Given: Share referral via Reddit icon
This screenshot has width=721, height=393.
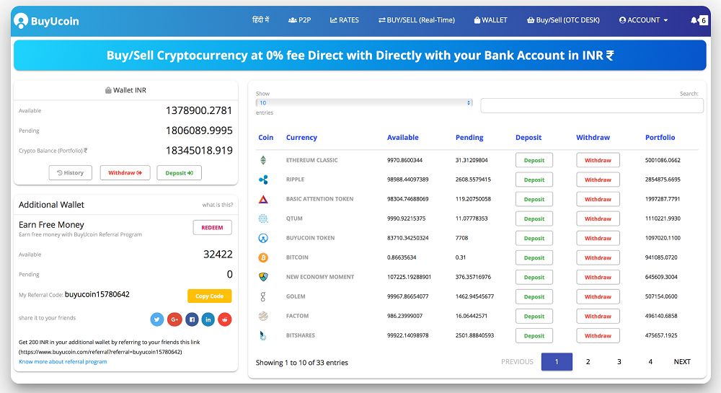Looking at the screenshot, I should 225,319.
